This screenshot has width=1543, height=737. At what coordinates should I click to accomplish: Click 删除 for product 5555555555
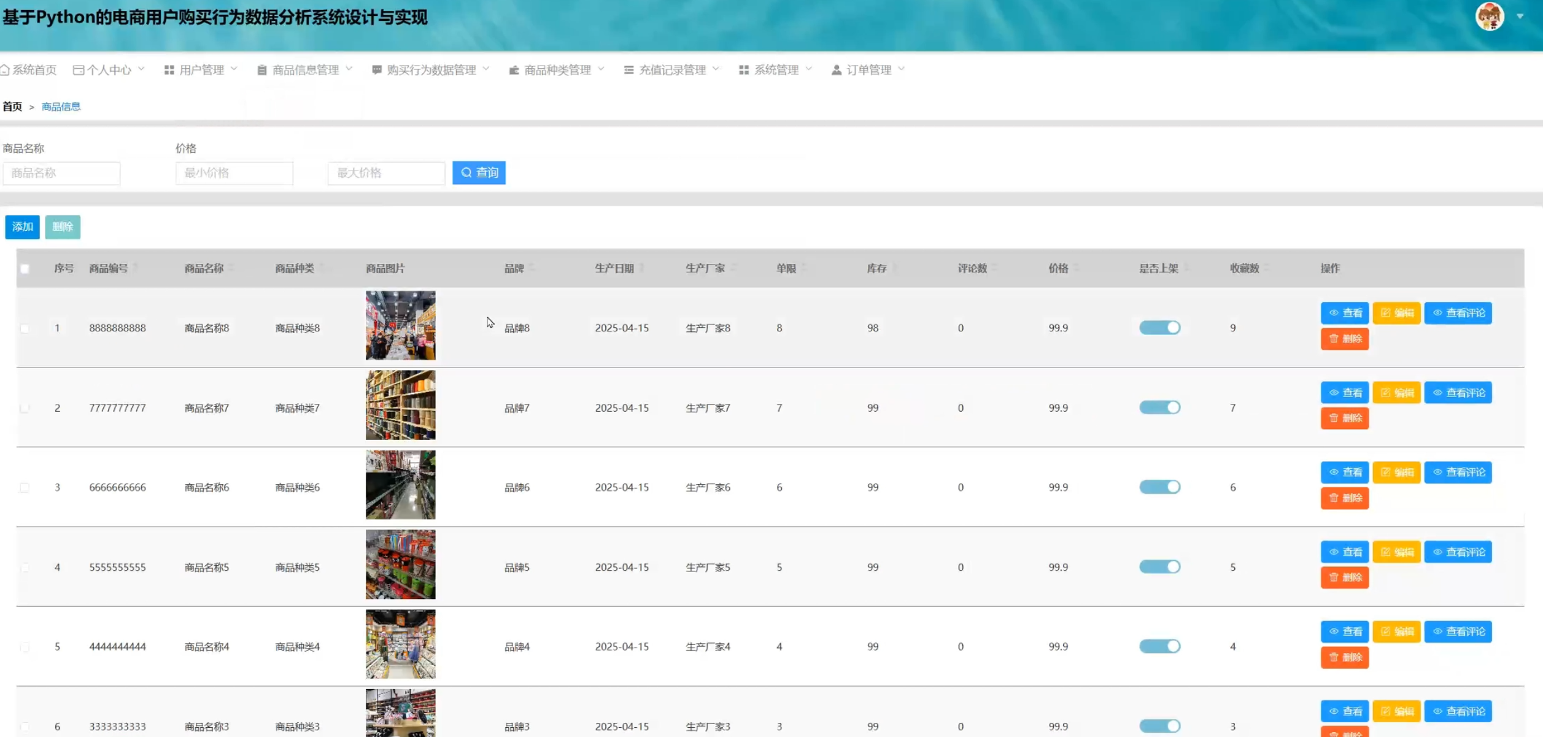point(1344,577)
